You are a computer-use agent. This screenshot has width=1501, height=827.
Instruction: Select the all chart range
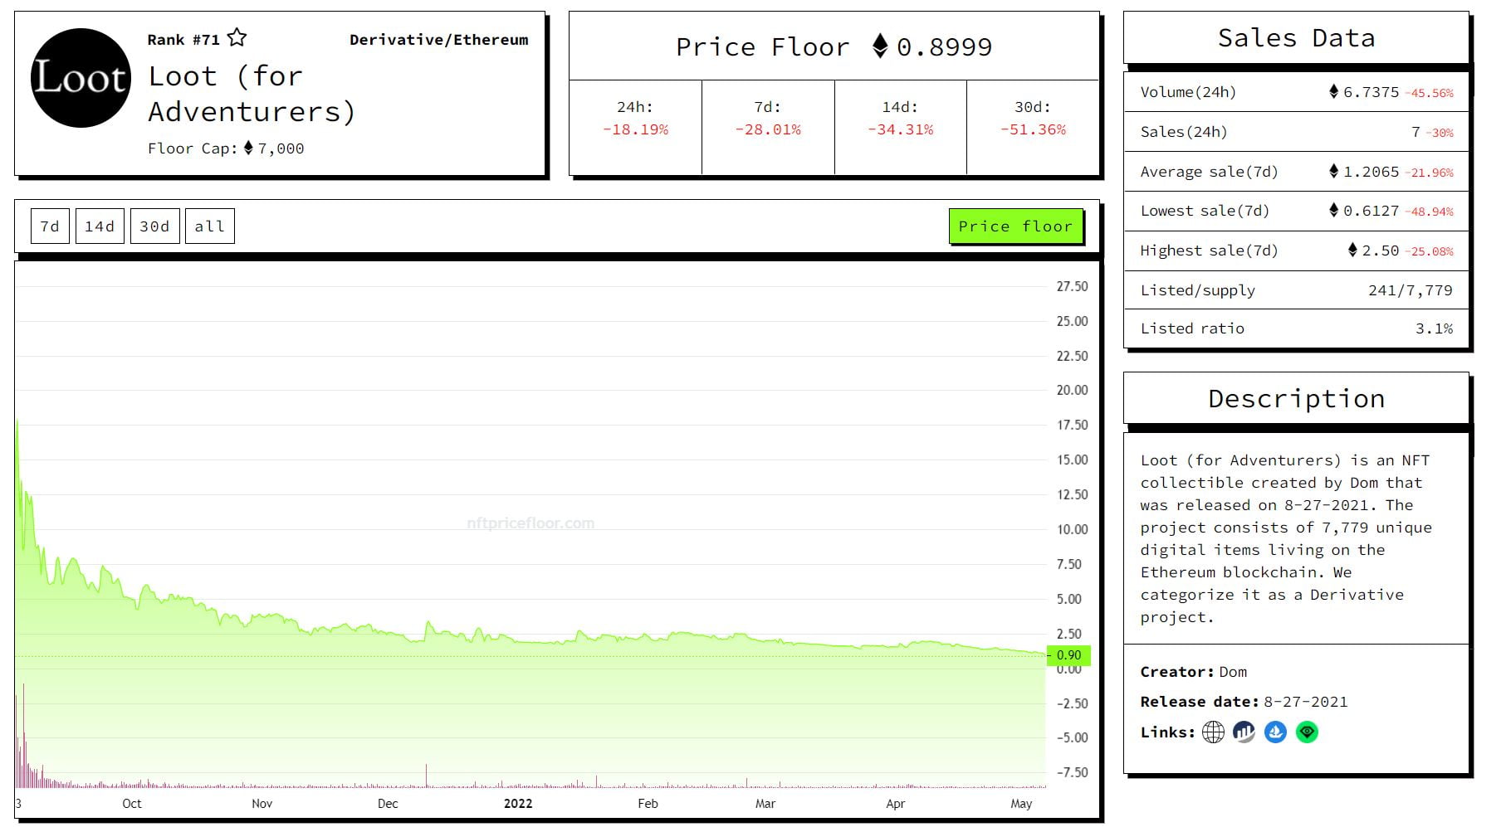click(209, 226)
